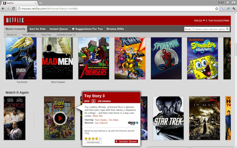Close the Netflix browser tab
The width and height of the screenshot is (237, 148).
click(x=36, y=3)
